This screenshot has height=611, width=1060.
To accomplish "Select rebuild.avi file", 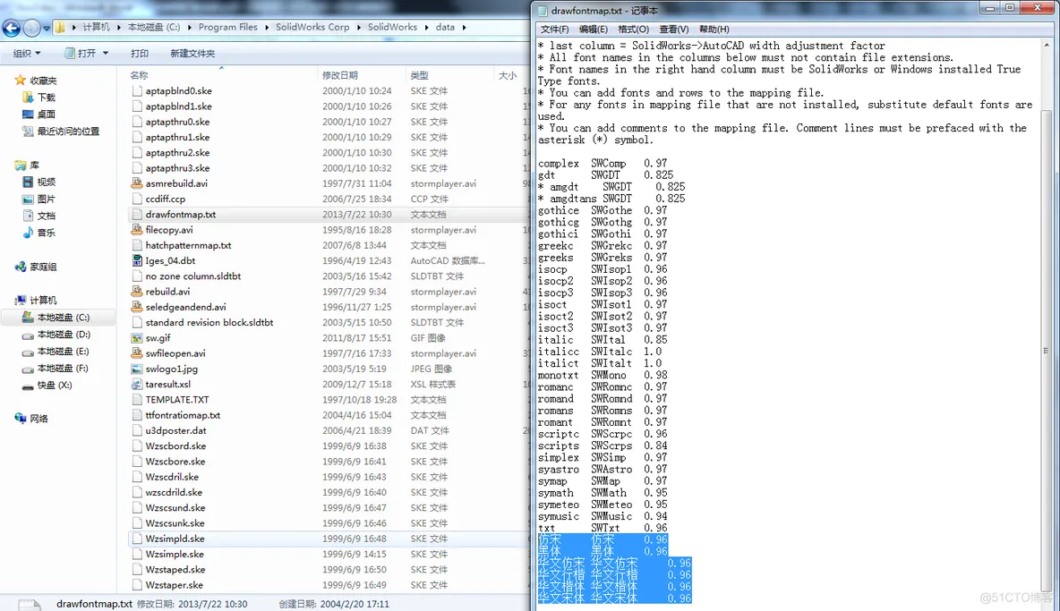I will pos(167,292).
